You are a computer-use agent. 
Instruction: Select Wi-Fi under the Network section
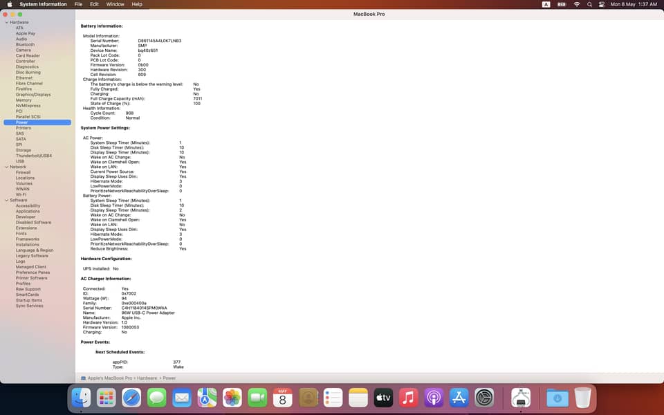pos(21,194)
